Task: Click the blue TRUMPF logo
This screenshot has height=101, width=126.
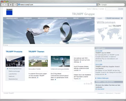Action: pos(9,12)
